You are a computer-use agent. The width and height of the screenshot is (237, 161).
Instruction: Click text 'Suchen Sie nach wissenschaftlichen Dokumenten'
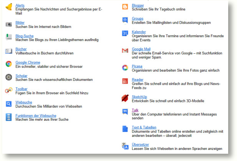click(x=54, y=80)
